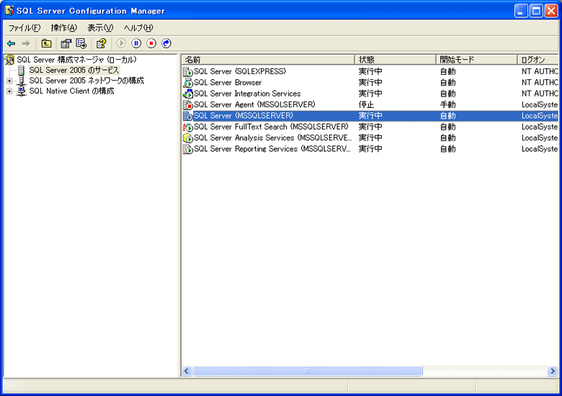The image size is (562, 396).
Task: Maximize the Configuration Manager window
Action: point(536,11)
